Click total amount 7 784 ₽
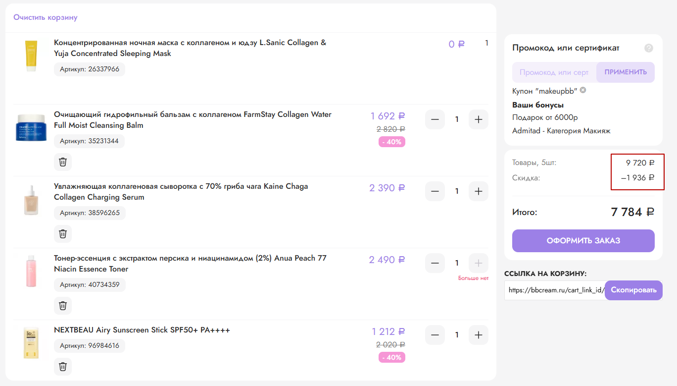Image resolution: width=677 pixels, height=386 pixels. click(x=633, y=212)
